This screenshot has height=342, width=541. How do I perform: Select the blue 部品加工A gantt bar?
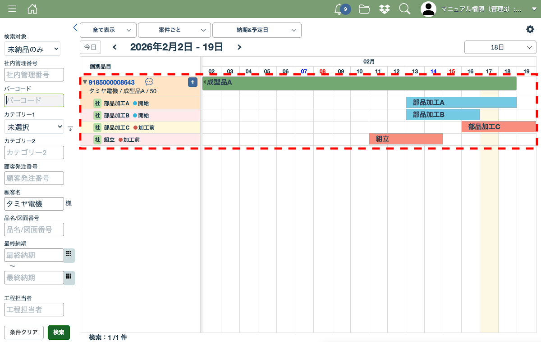(x=461, y=103)
